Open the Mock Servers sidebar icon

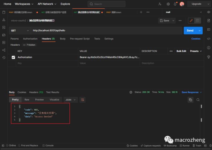4,35
